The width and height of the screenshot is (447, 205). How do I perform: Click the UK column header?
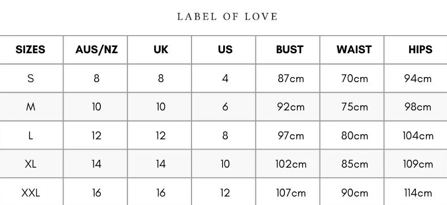[x=161, y=50]
